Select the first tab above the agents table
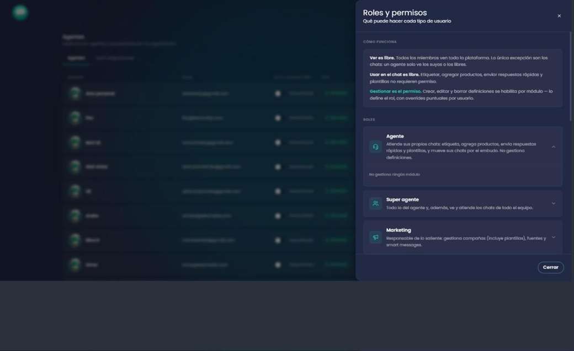 pos(76,58)
